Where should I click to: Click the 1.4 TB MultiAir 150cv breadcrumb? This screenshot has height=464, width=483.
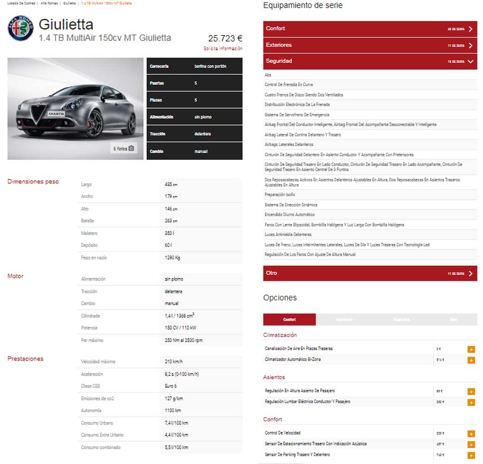click(x=106, y=3)
